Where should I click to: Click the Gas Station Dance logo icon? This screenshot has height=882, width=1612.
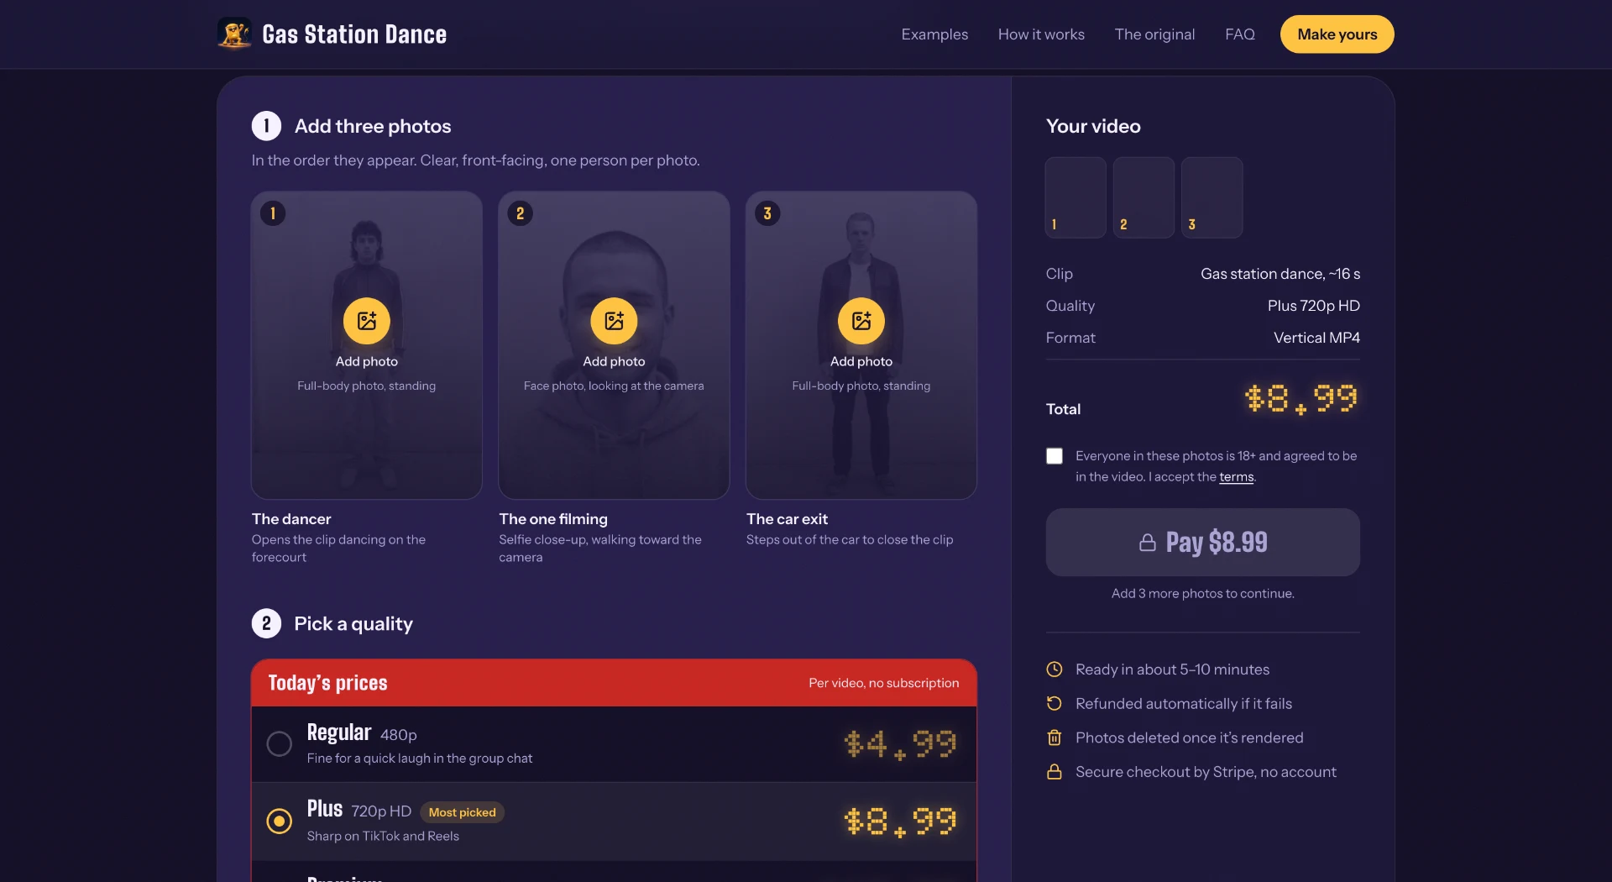point(234,34)
